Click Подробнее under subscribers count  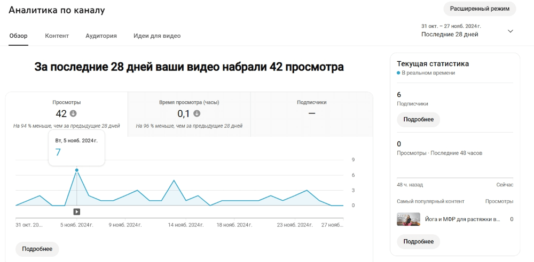pos(419,120)
